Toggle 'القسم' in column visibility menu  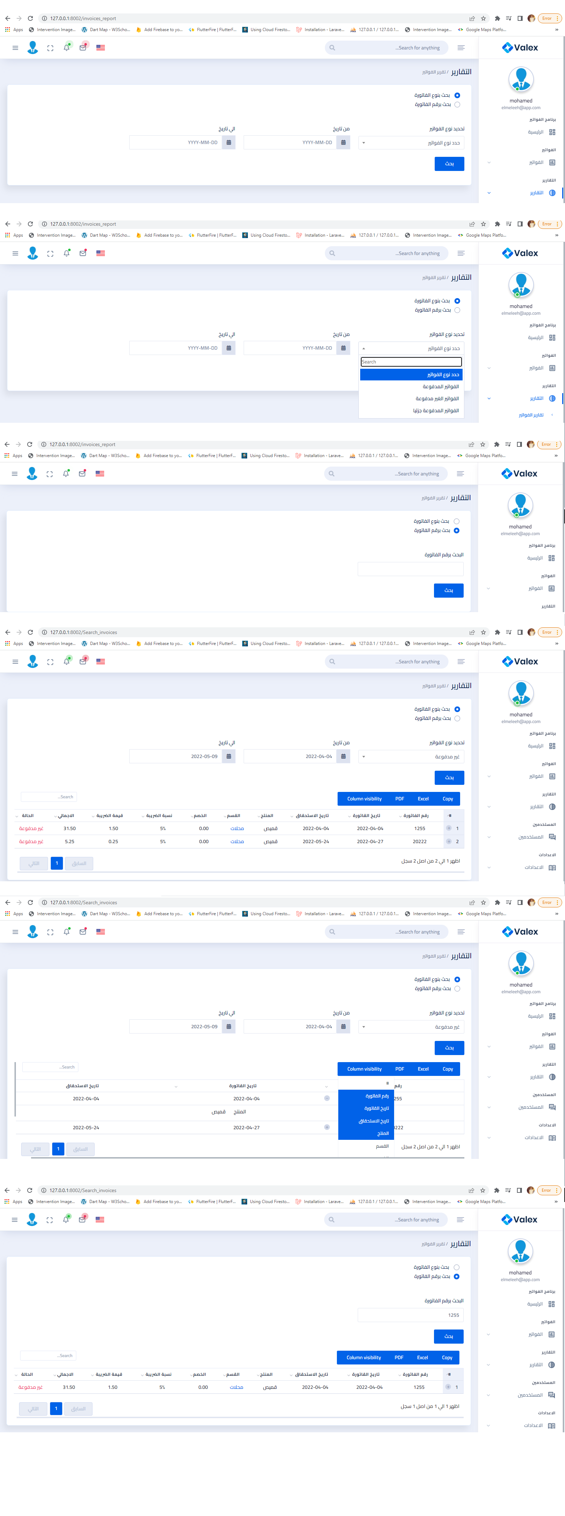click(x=366, y=1146)
